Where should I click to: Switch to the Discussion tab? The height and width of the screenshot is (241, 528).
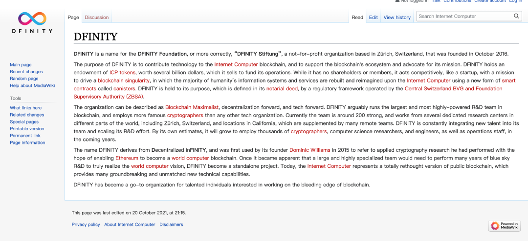97,17
